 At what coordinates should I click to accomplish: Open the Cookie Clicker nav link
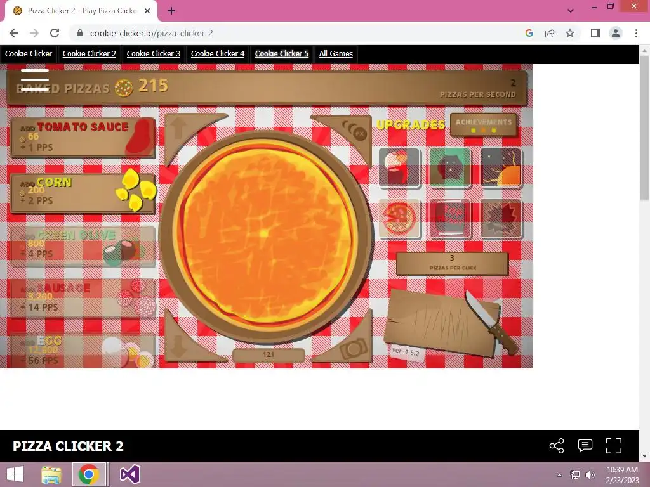29,54
